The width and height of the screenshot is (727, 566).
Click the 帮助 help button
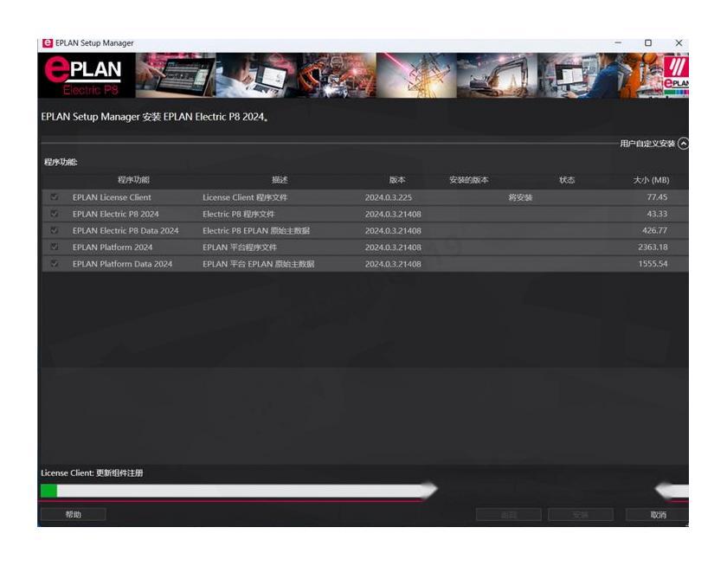pyautogui.click(x=74, y=515)
